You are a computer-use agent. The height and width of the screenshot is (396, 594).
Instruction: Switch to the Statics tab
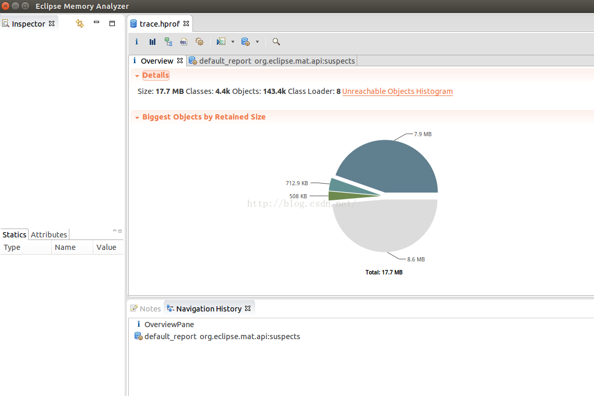[15, 235]
